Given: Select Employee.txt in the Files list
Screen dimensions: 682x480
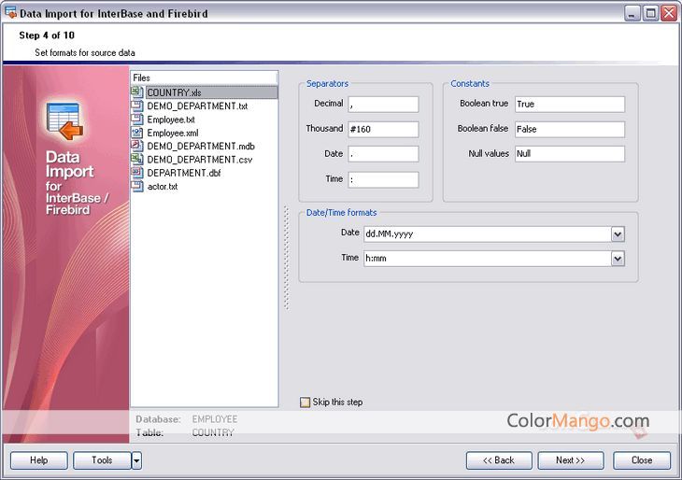Looking at the screenshot, I should tap(170, 120).
